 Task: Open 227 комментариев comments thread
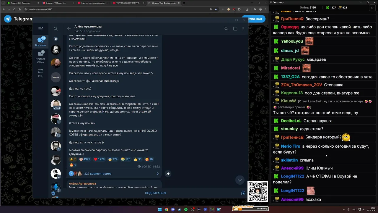click(x=114, y=174)
